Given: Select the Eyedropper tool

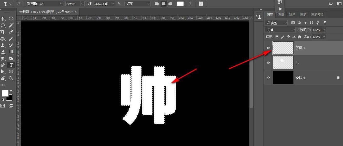Looking at the screenshot, I should point(11,32).
